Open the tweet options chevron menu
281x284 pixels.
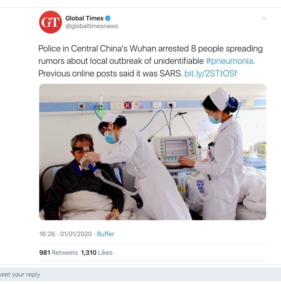(x=264, y=18)
